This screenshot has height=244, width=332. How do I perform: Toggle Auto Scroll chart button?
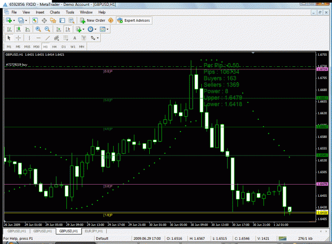pos(58,29)
